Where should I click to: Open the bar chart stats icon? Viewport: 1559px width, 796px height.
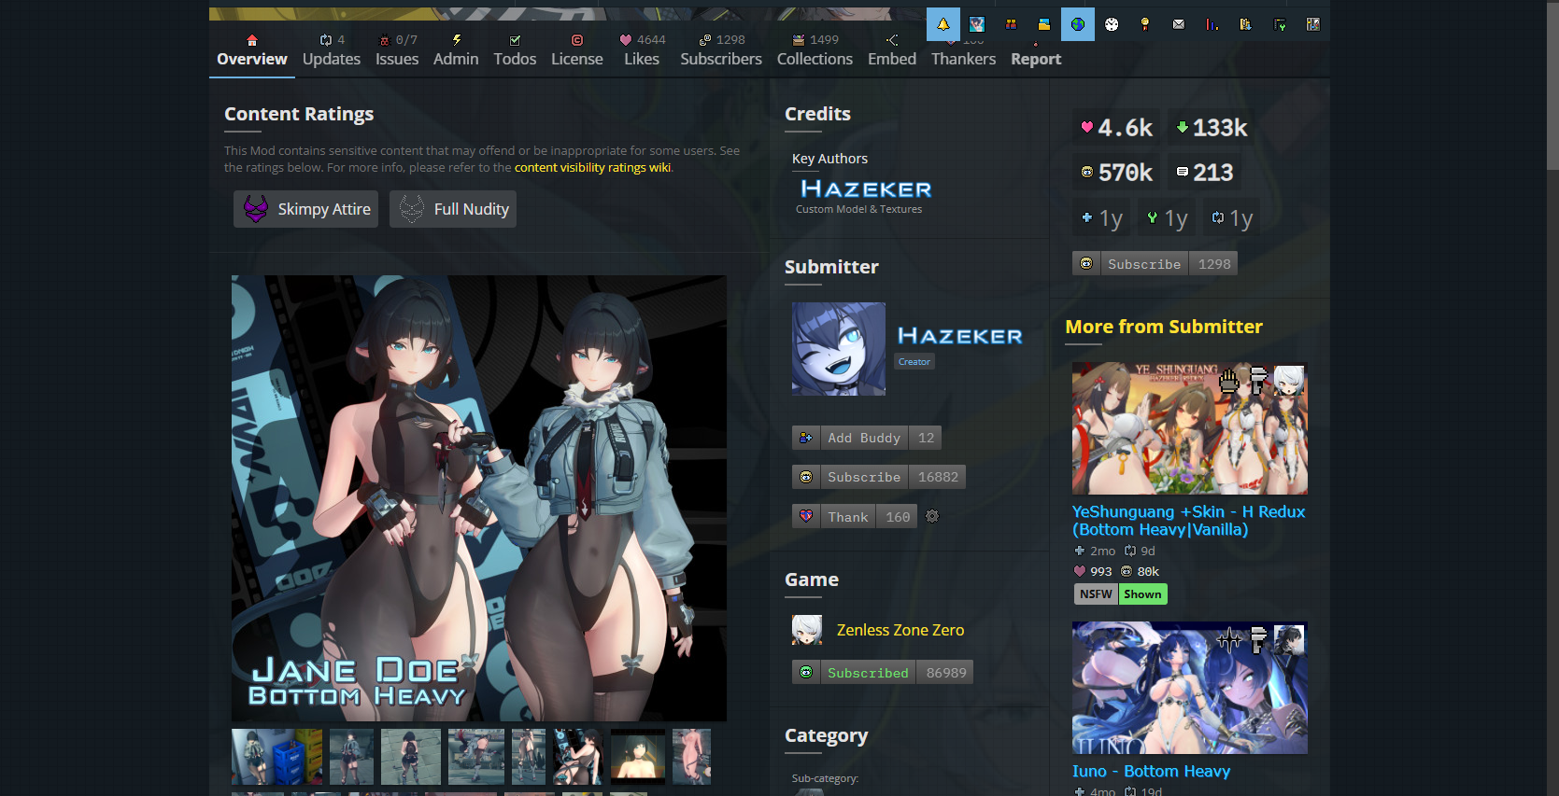tap(1212, 24)
